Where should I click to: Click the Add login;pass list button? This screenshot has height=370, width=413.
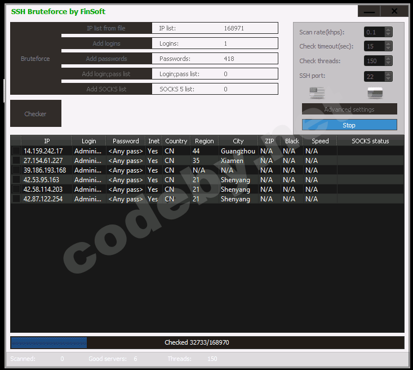pos(106,74)
